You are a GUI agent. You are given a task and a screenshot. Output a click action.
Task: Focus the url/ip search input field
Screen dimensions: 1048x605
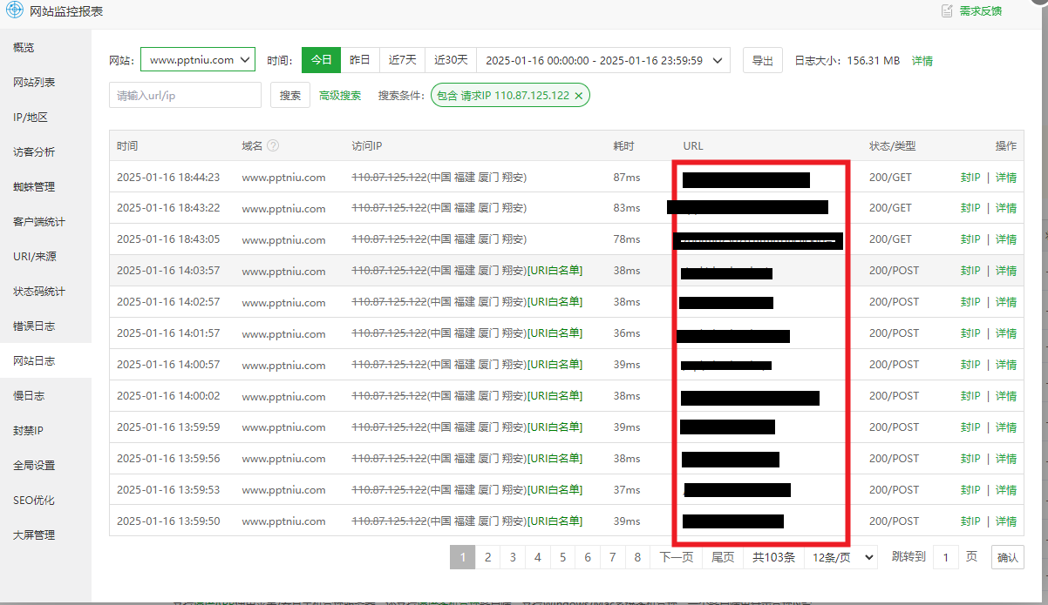point(185,95)
